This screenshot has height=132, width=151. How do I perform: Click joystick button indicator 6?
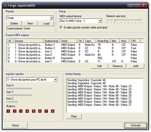click(40, 111)
